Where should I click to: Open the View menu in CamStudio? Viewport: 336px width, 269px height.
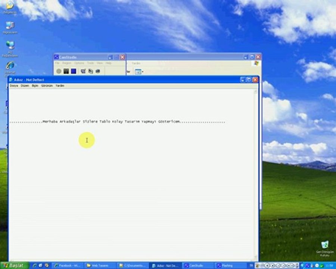pos(100,63)
